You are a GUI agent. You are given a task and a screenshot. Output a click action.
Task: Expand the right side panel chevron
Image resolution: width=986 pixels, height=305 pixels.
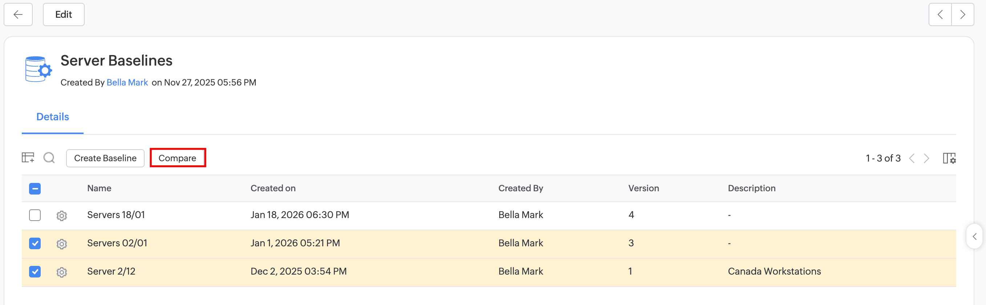point(974,237)
